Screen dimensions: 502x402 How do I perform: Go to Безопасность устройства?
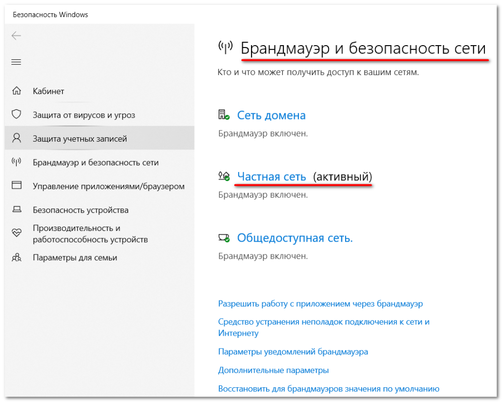click(x=99, y=210)
